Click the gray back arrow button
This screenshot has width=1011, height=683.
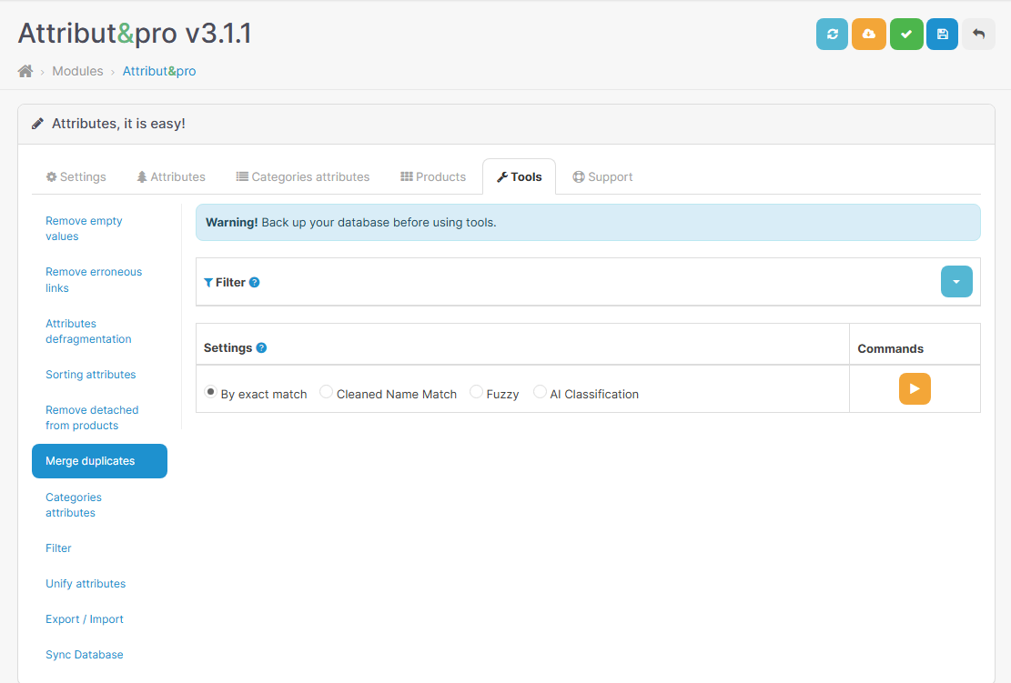[978, 35]
